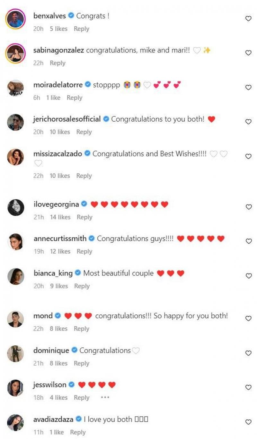This screenshot has width=257, height=439.
Task: Heart moiradelatorre's stopppp comment
Action: (x=248, y=88)
